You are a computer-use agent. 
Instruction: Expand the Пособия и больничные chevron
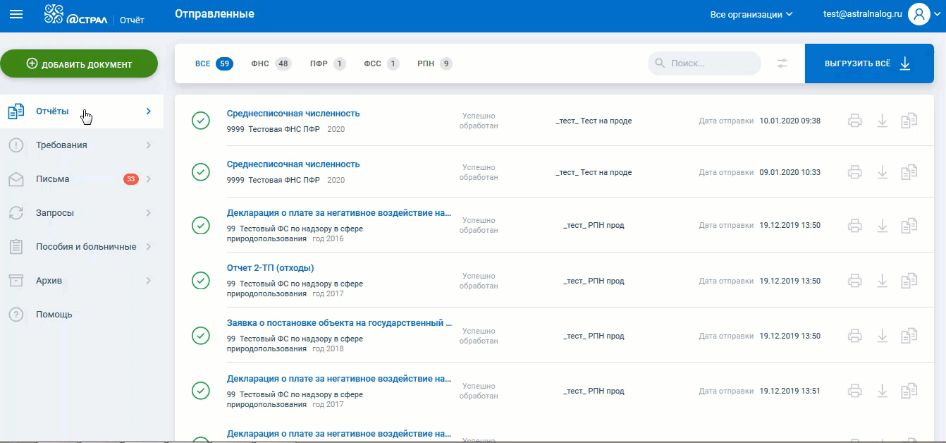(149, 247)
